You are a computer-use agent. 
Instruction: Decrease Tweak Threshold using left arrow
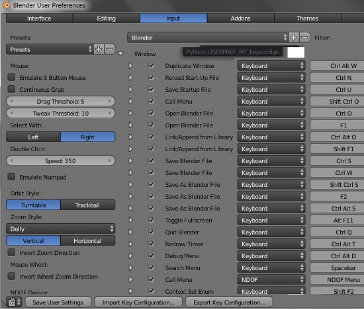click(x=11, y=113)
